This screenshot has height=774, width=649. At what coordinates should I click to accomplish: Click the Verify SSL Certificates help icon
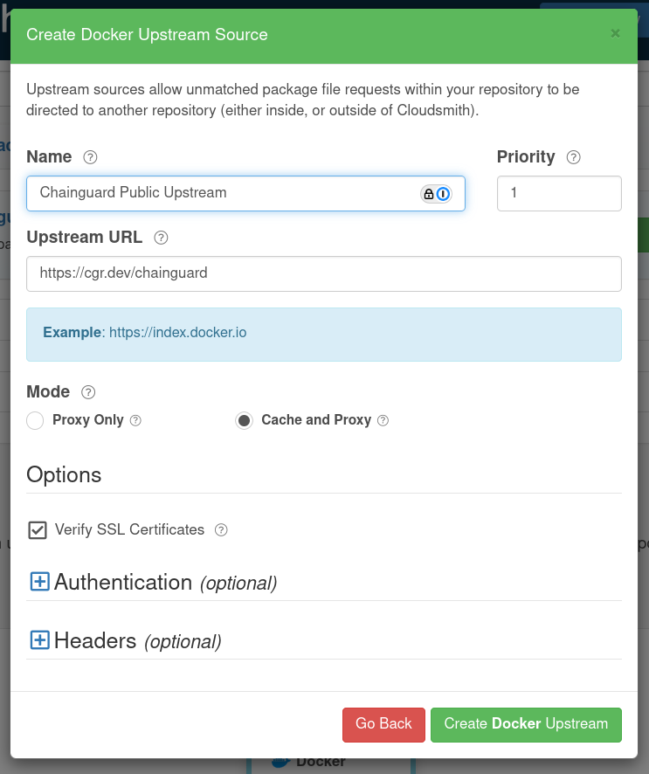coord(220,530)
